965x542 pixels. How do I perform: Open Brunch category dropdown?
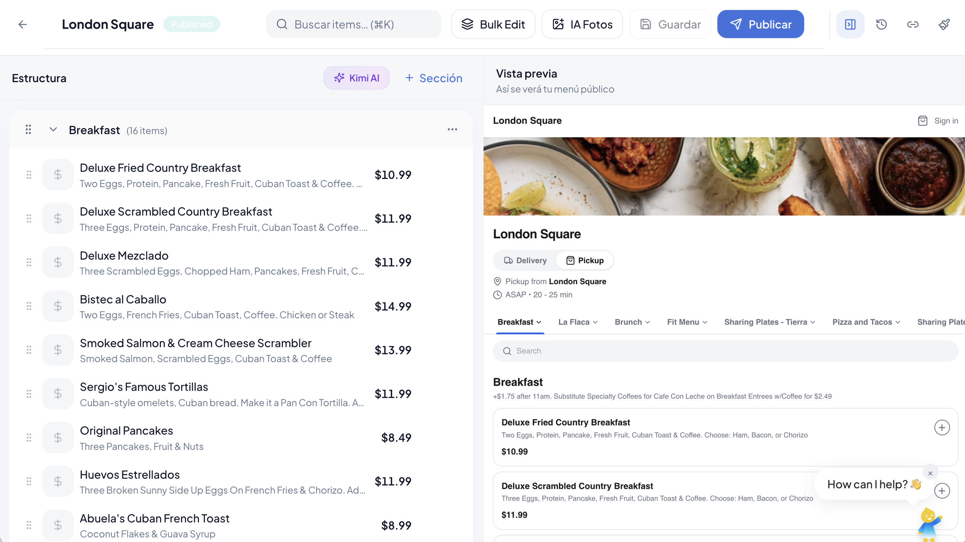(632, 322)
